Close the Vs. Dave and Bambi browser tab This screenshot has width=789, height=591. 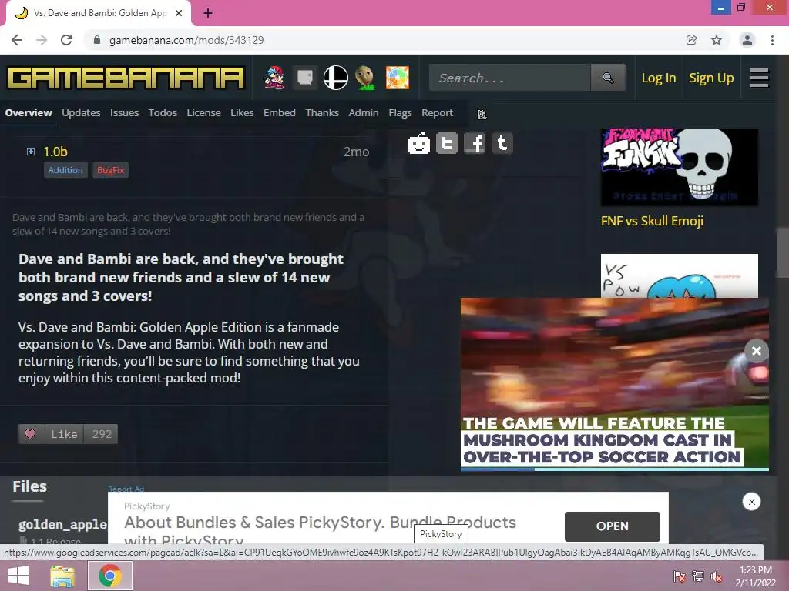click(179, 13)
